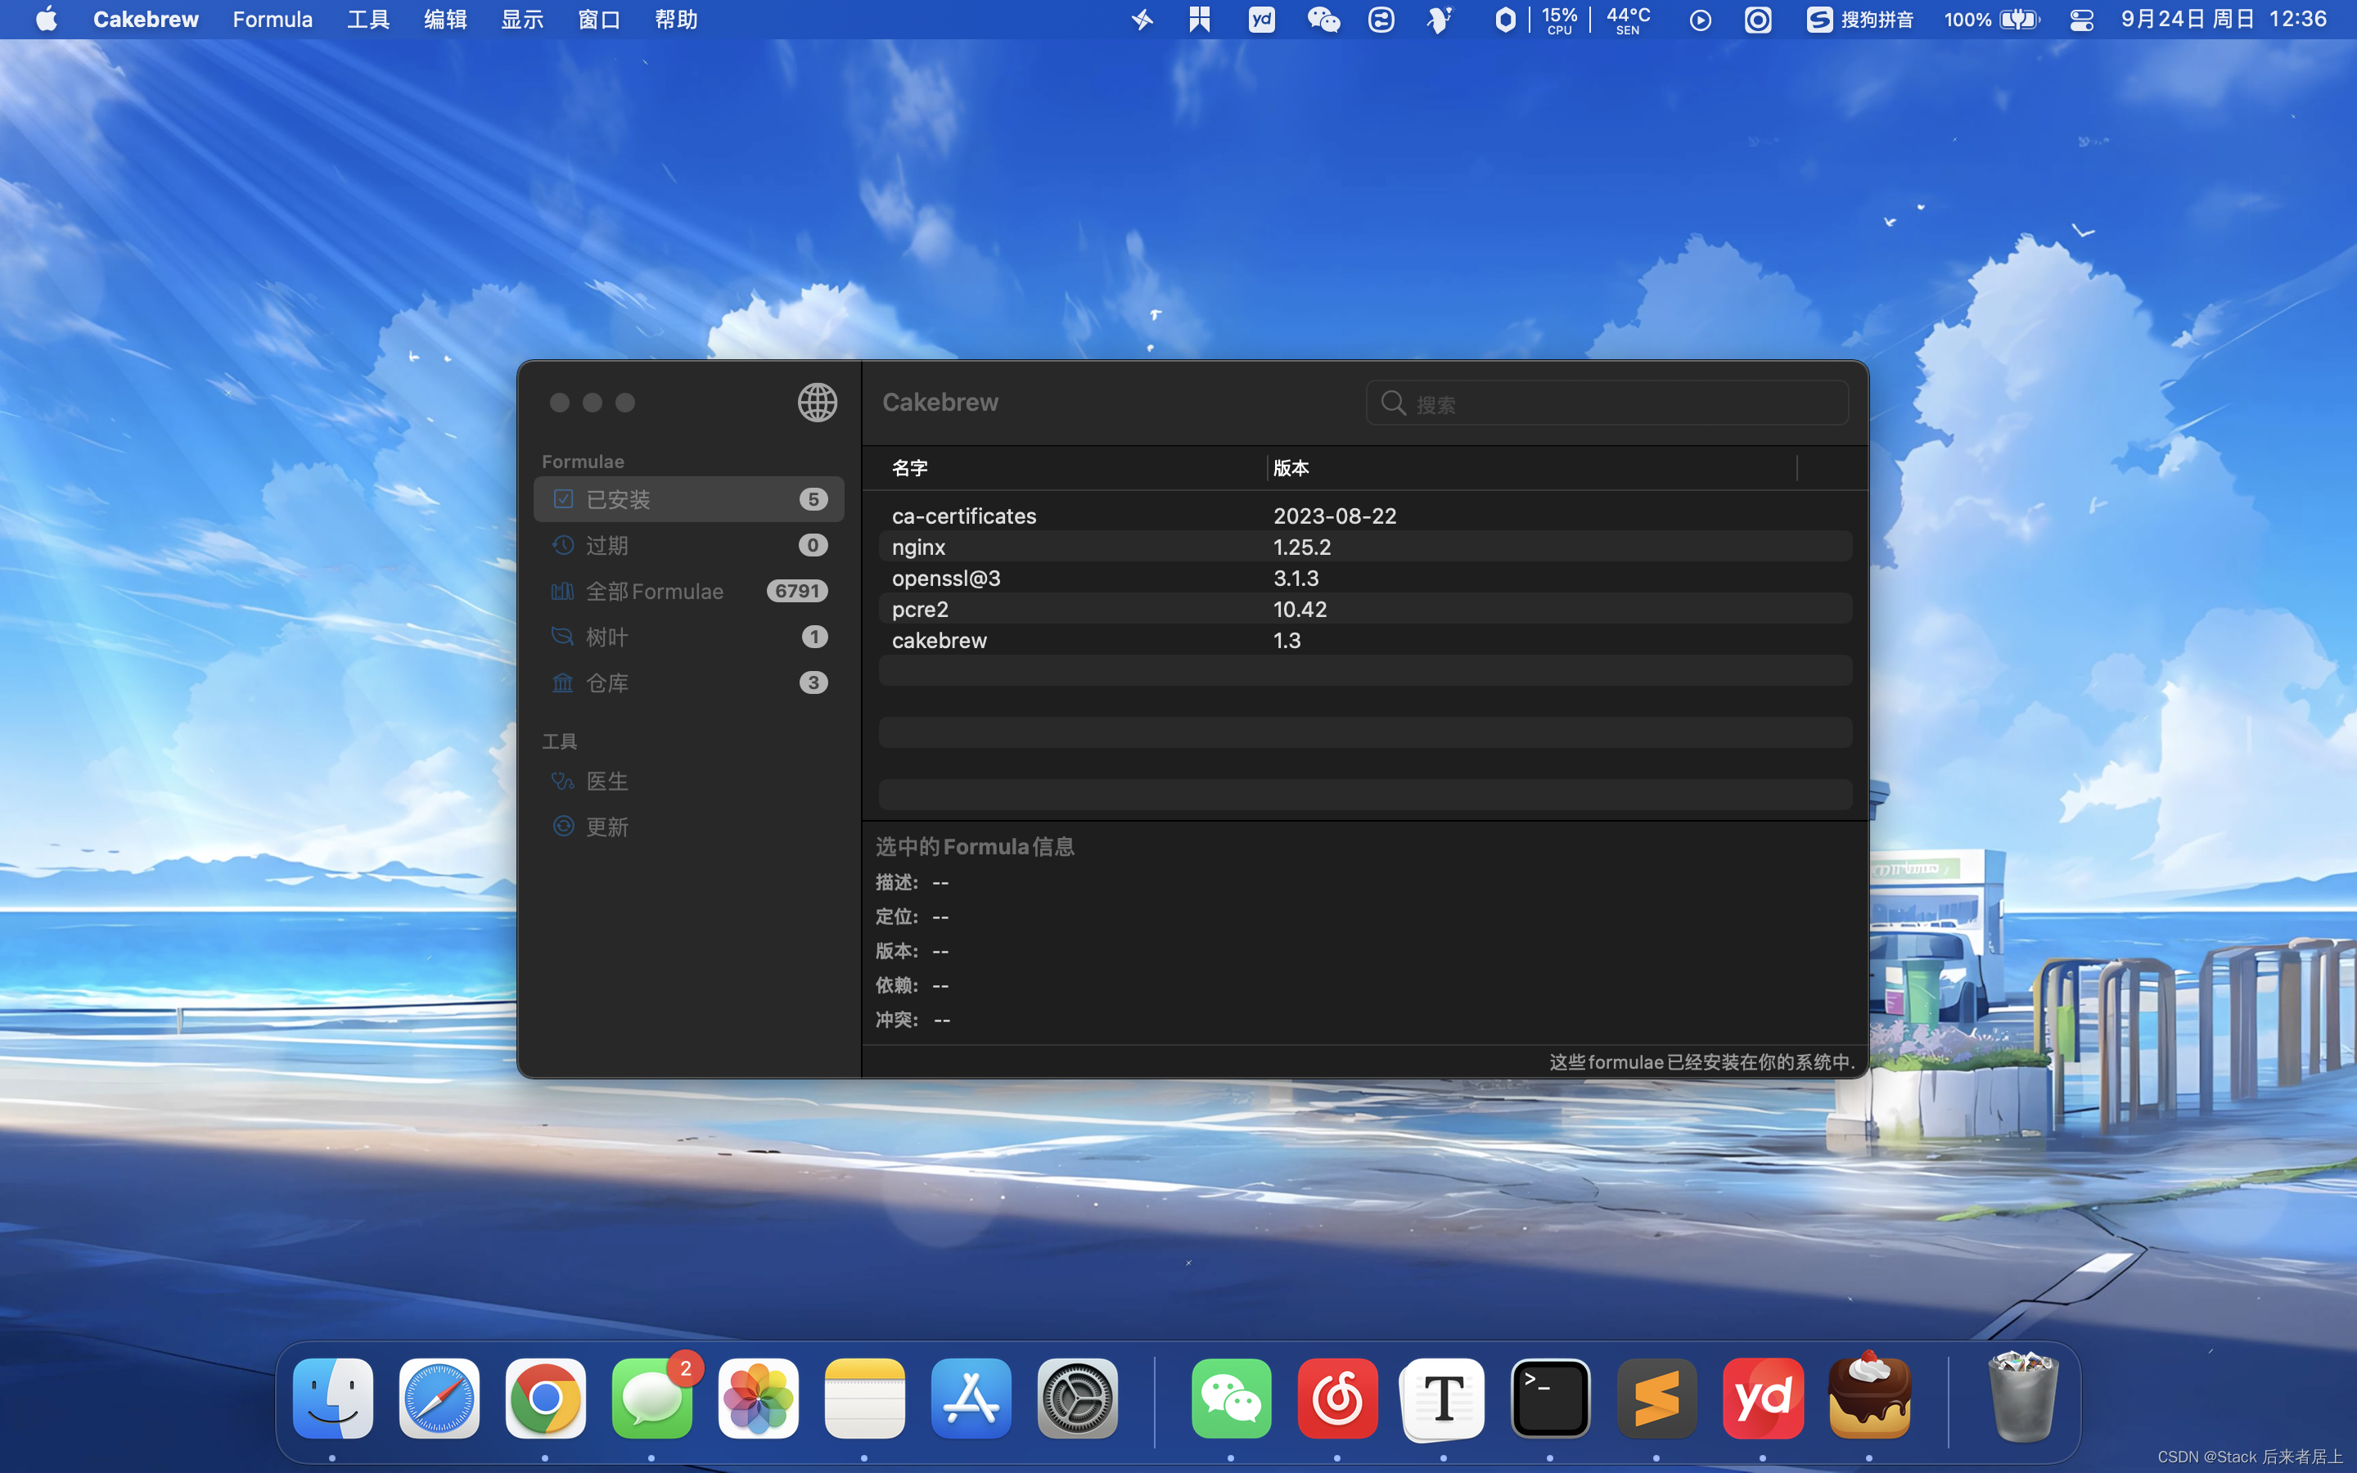
Task: Open the Trash from the Dock
Action: pyautogui.click(x=2023, y=1396)
